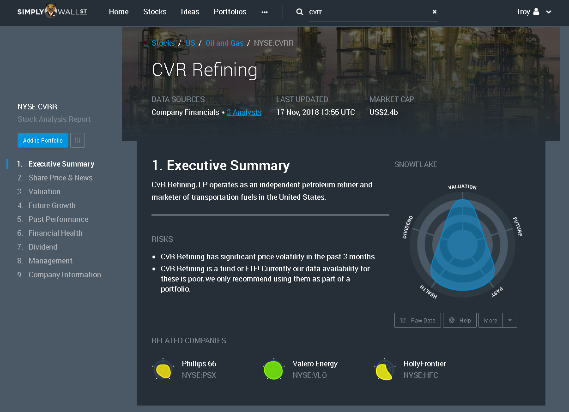Open the Valero Energy related company
The width and height of the screenshot is (569, 412).
click(x=315, y=364)
